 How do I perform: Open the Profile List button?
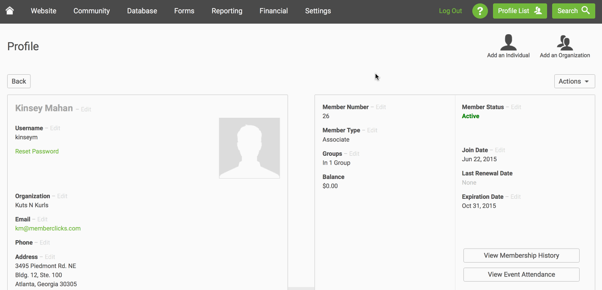(x=520, y=11)
